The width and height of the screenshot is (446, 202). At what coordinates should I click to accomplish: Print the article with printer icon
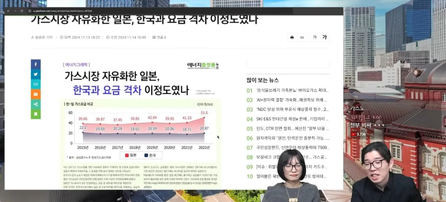[x=292, y=37]
